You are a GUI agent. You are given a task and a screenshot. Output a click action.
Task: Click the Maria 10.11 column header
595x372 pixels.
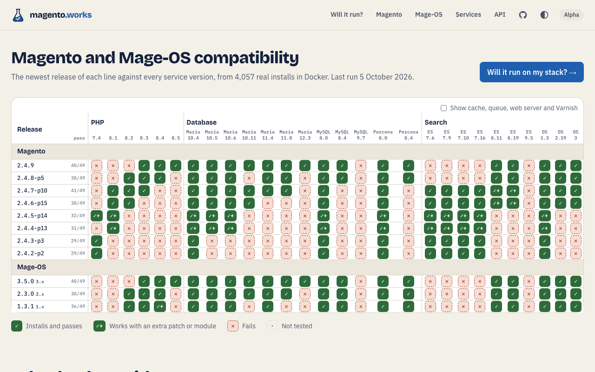pos(249,135)
